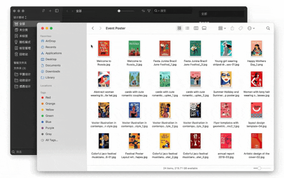Click the Share icon in Finder toolbar
This screenshot has width=284, height=178.
[x=232, y=28]
